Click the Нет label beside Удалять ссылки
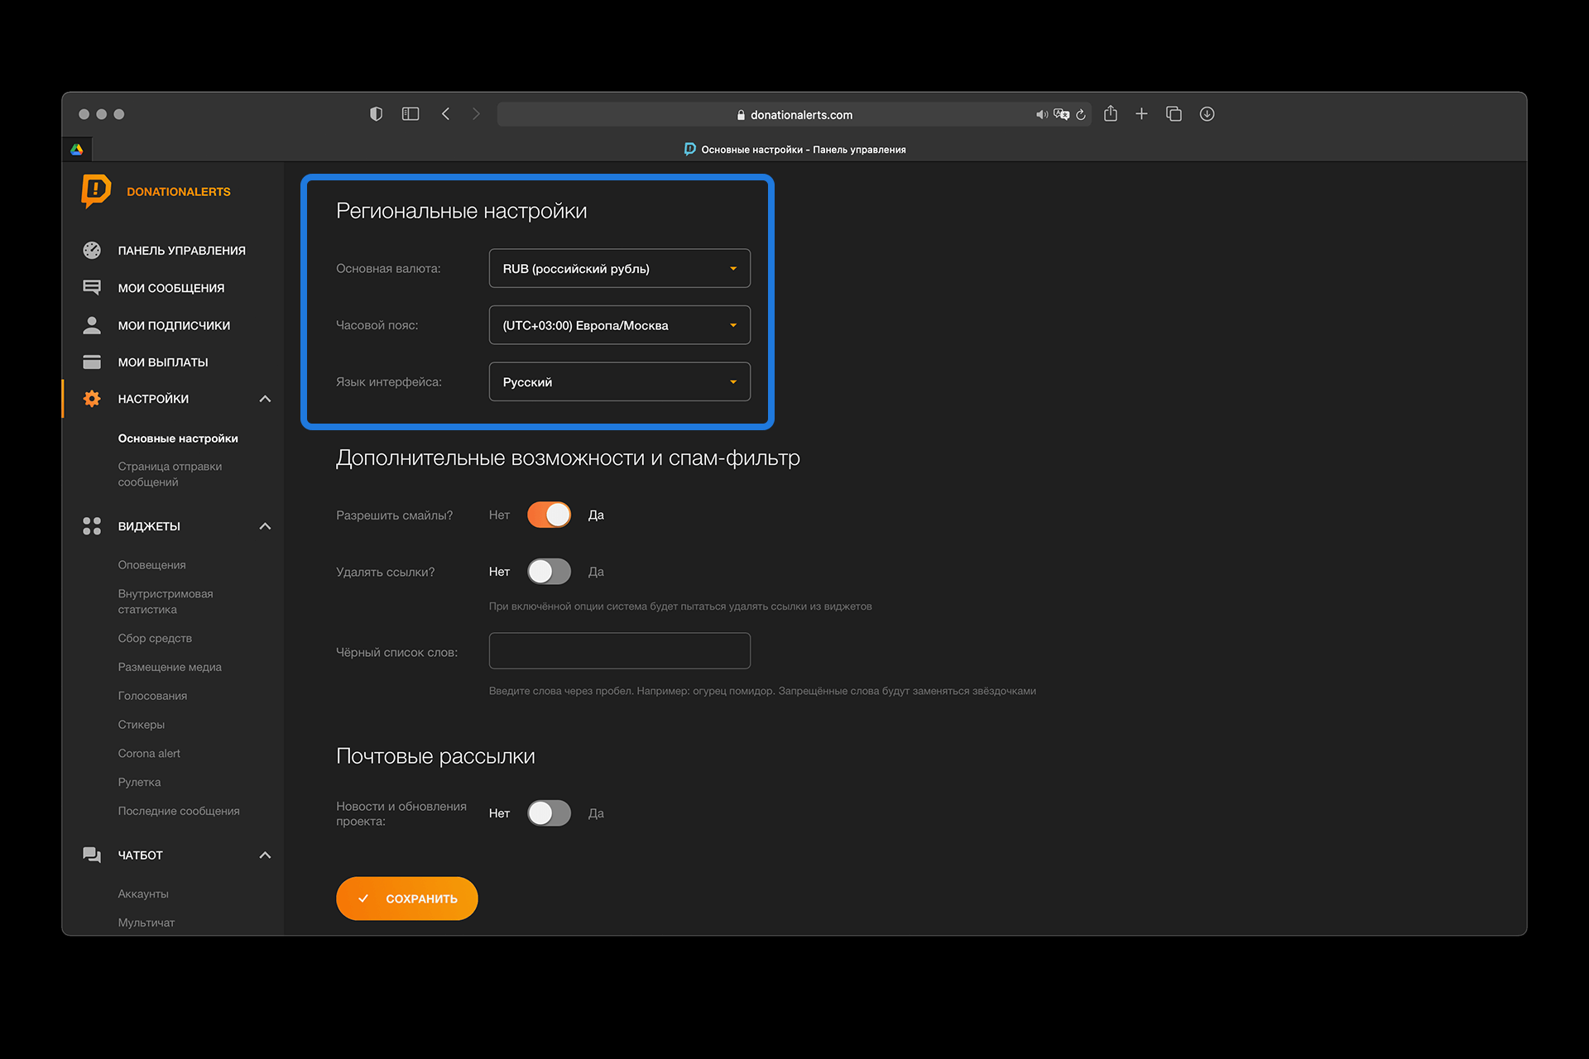The width and height of the screenshot is (1589, 1059). click(x=499, y=572)
